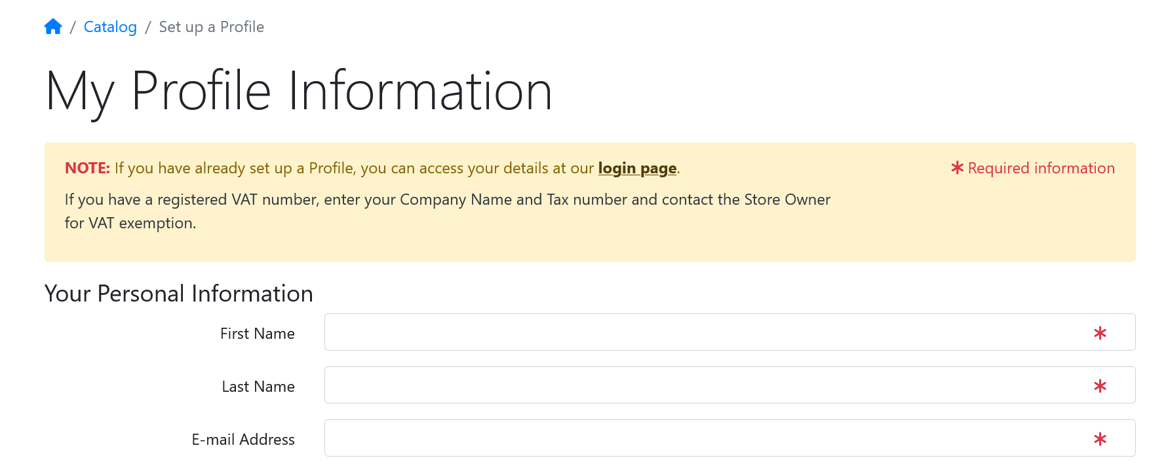Click the VAT exemption paragraph text
The height and width of the screenshot is (469, 1168).
(x=448, y=211)
